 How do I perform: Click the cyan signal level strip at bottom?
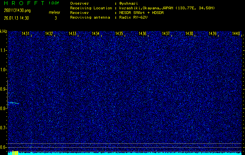[x=129, y=153]
